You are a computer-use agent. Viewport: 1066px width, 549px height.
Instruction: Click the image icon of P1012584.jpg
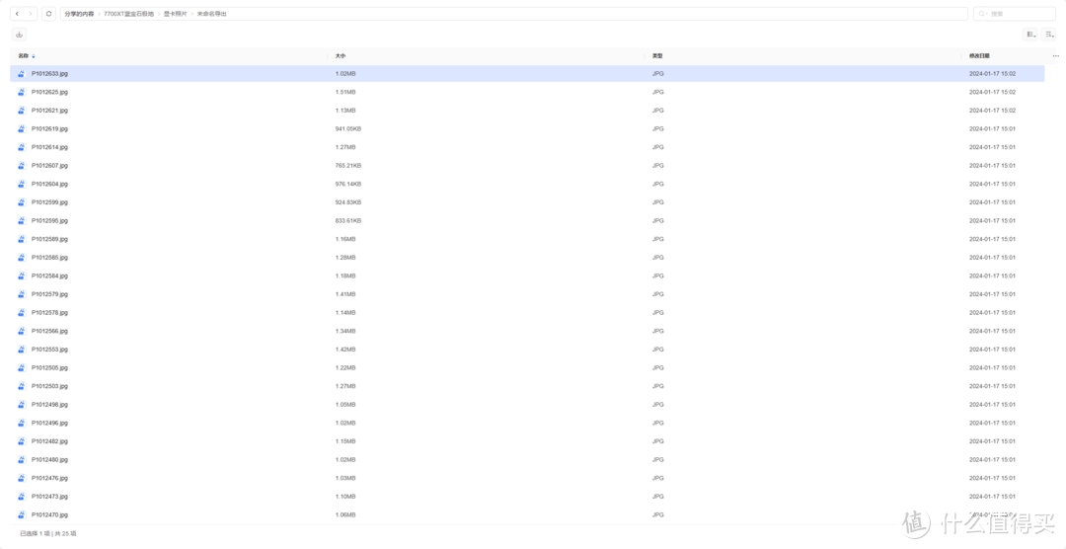pyautogui.click(x=22, y=275)
